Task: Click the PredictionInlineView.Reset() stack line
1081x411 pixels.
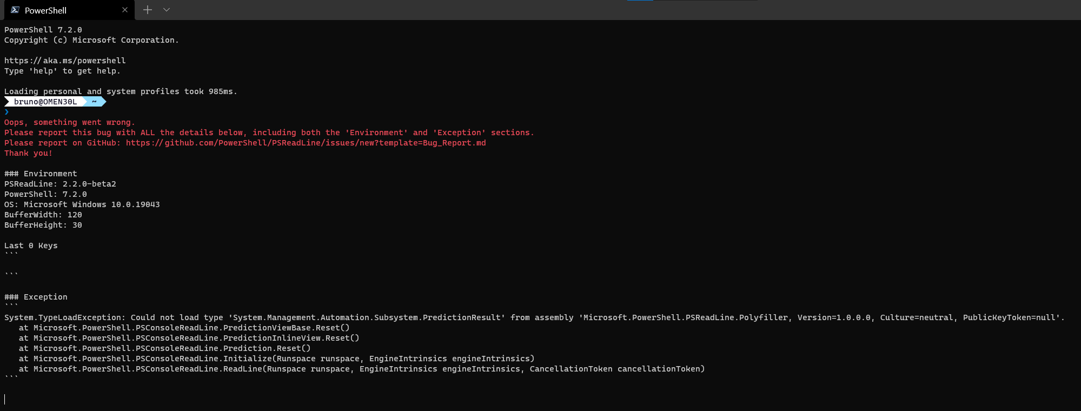Action: pyautogui.click(x=189, y=338)
